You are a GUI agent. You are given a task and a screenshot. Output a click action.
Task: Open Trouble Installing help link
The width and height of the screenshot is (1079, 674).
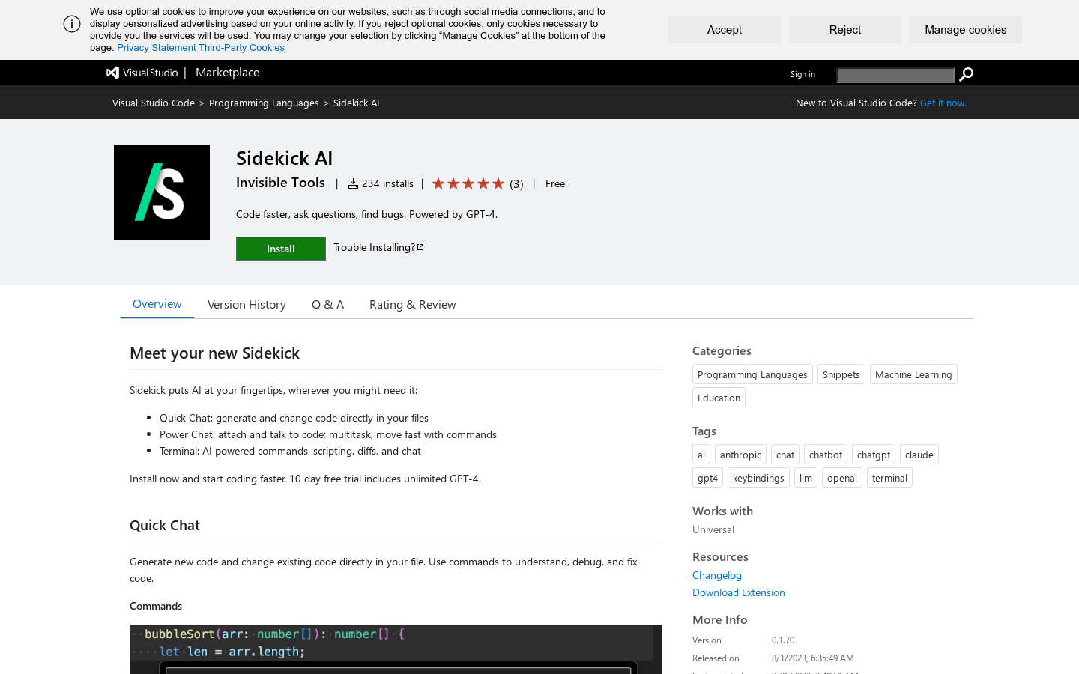pos(374,247)
